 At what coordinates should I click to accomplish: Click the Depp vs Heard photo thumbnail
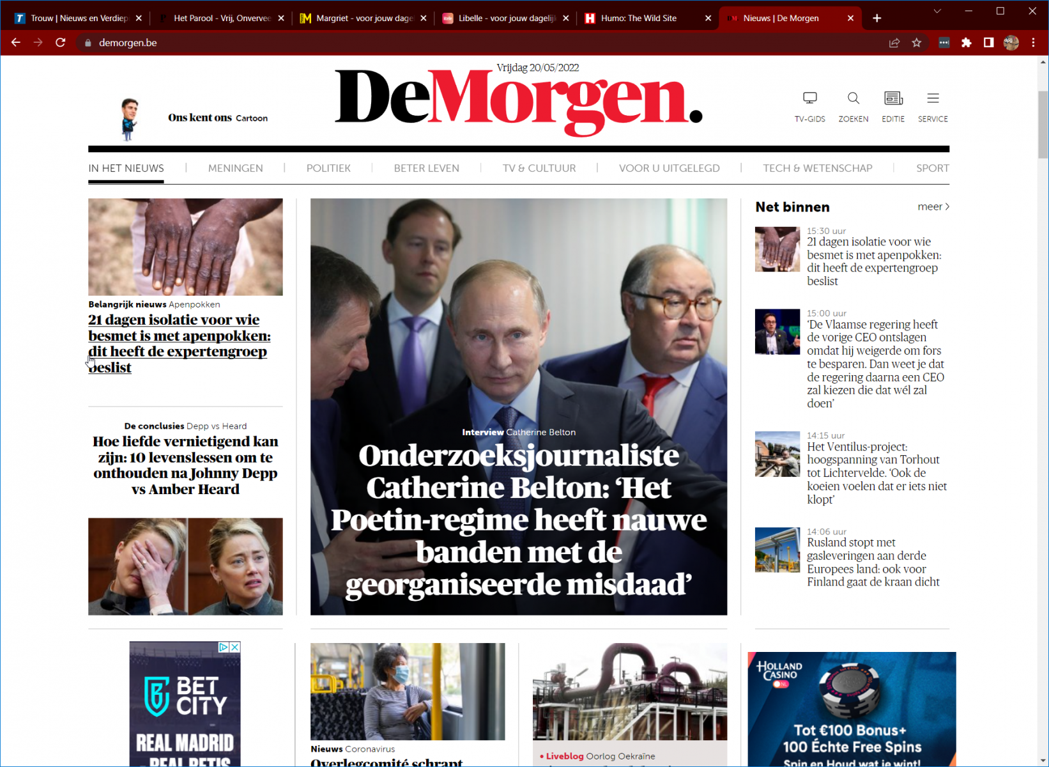[x=185, y=566]
